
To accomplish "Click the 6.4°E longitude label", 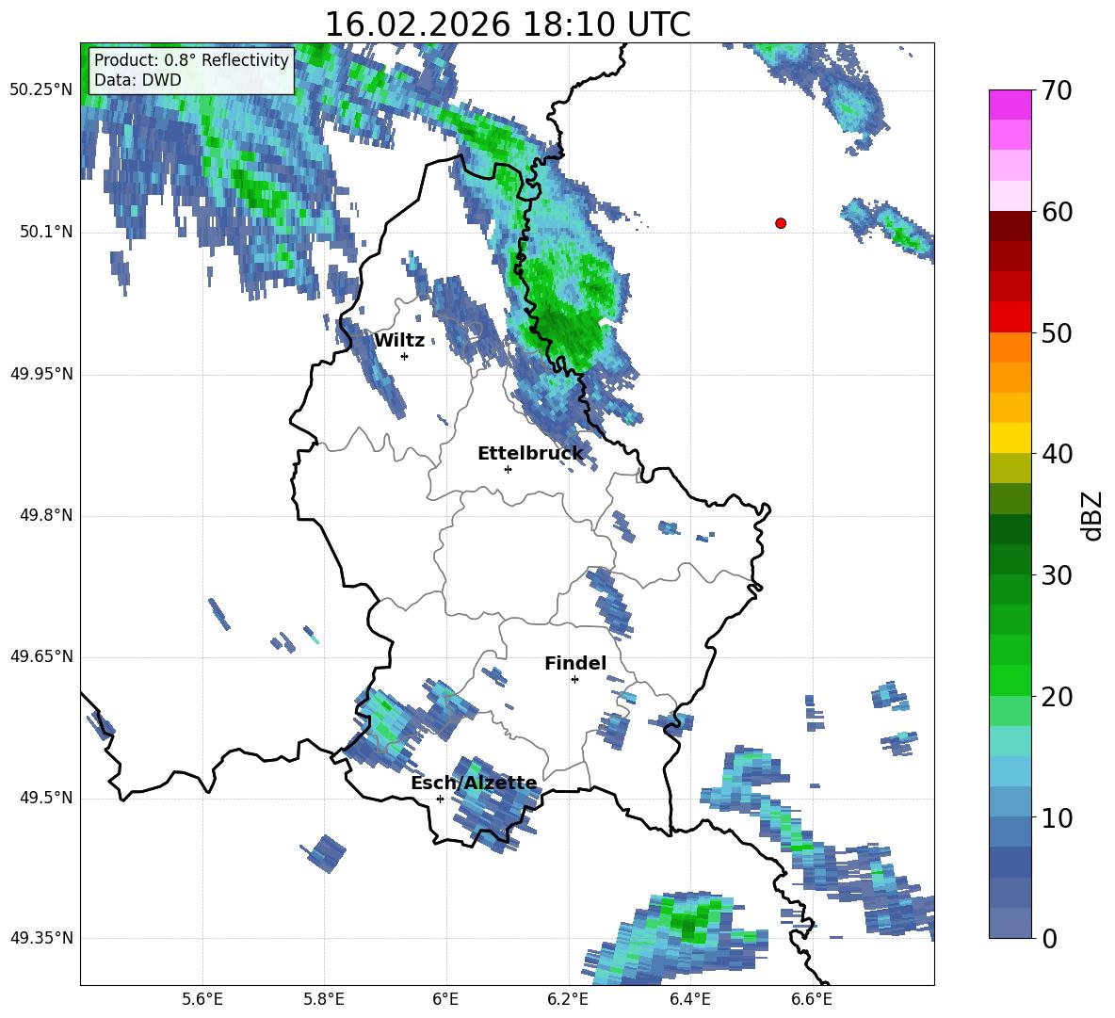I will tap(689, 999).
